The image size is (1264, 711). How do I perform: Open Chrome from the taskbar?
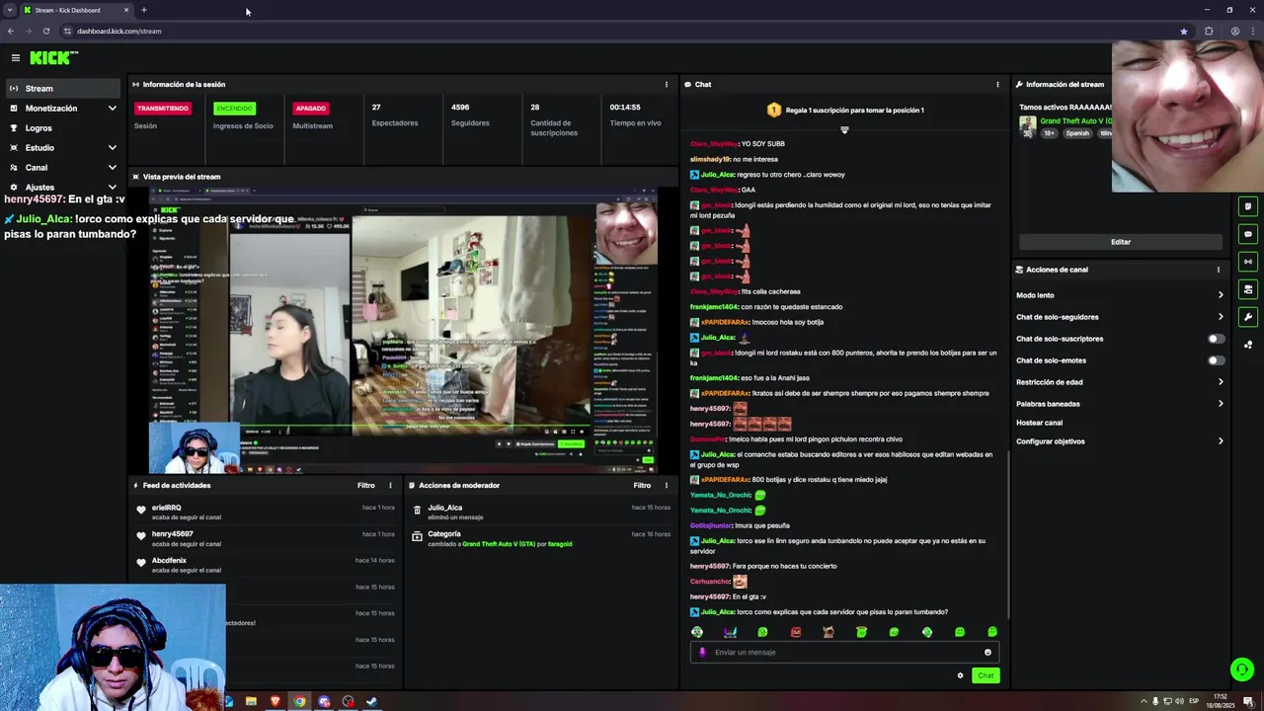click(x=299, y=701)
